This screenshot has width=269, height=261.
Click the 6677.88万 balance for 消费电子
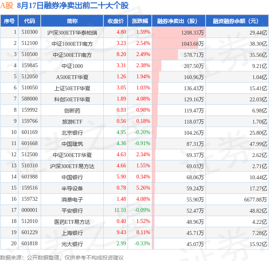(256, 199)
